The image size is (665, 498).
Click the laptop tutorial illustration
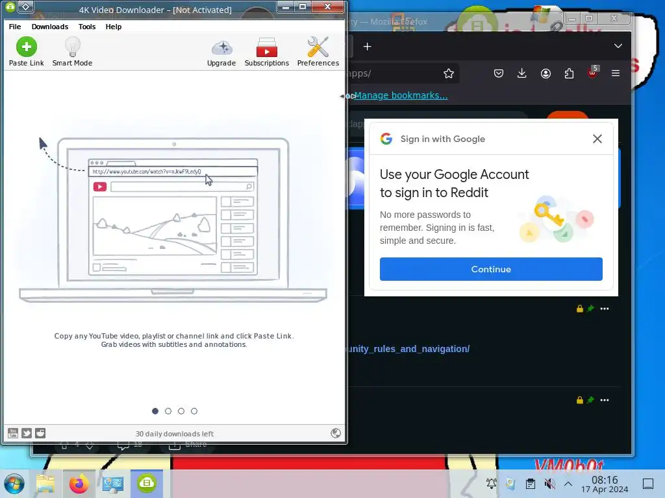click(173, 219)
